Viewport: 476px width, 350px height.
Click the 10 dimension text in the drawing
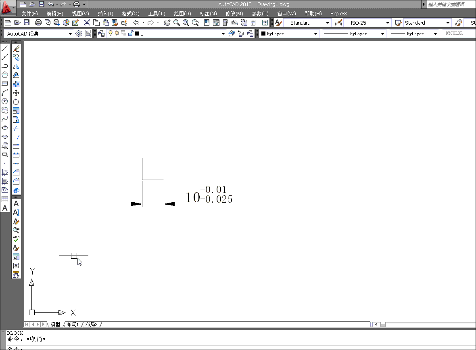point(193,197)
